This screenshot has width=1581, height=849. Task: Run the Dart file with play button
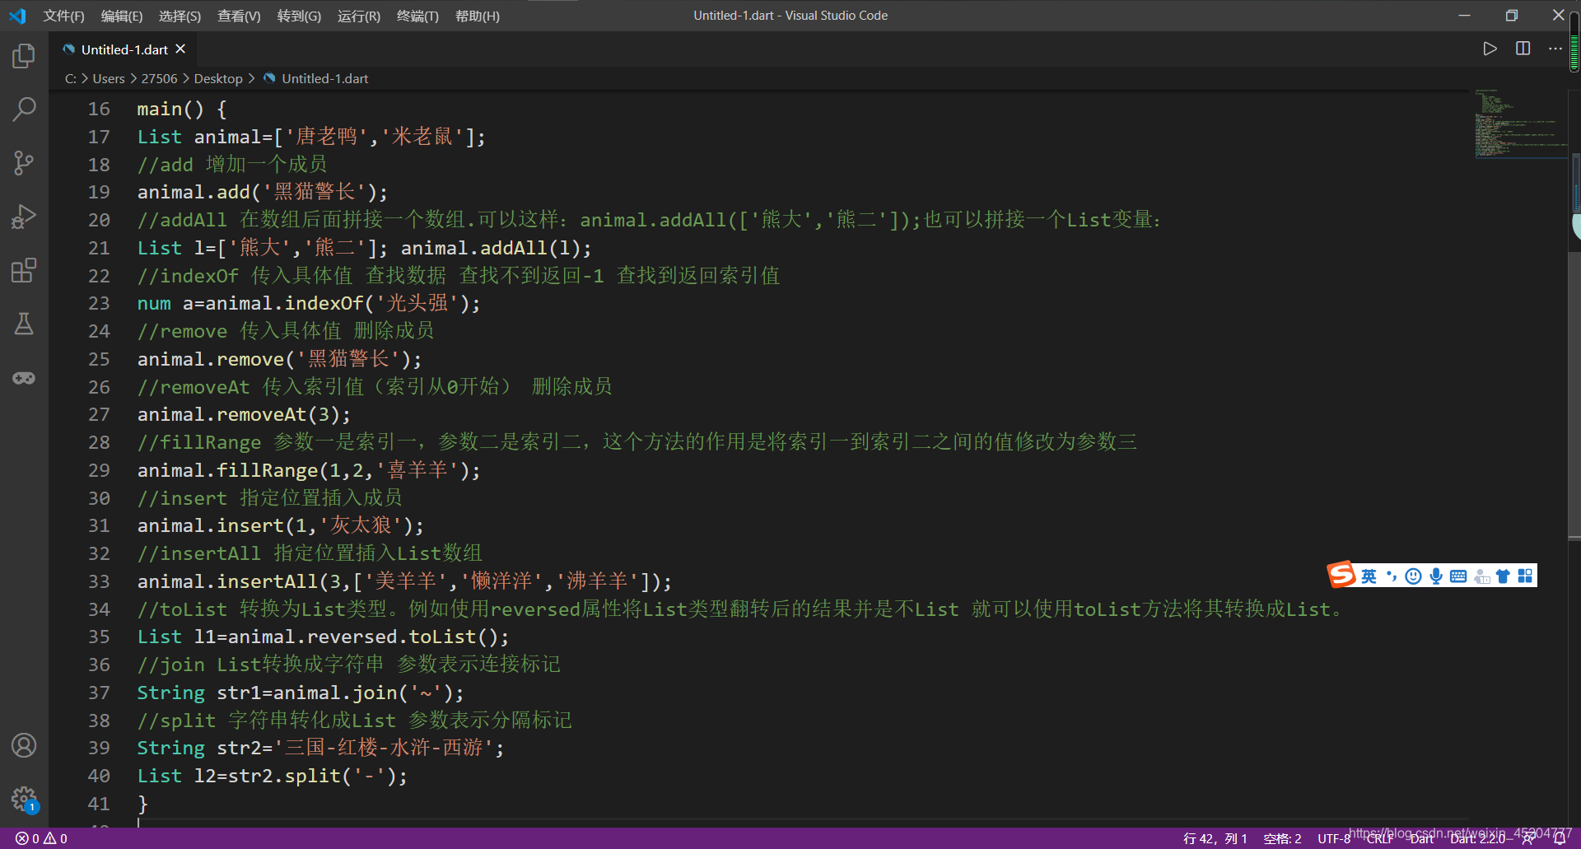tap(1490, 49)
